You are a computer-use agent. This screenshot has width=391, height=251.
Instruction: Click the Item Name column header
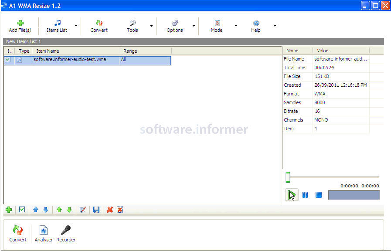[x=76, y=51]
